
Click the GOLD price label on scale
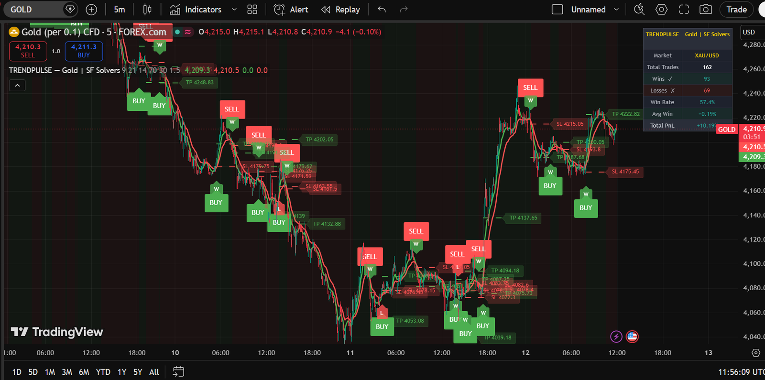click(x=727, y=130)
